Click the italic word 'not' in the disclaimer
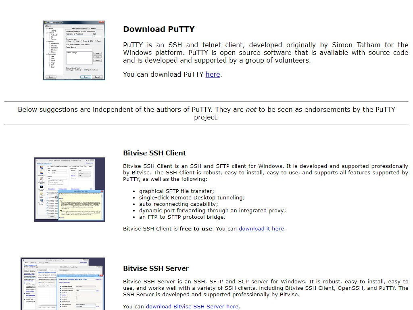Screen dimensions: 413x310 (251, 110)
